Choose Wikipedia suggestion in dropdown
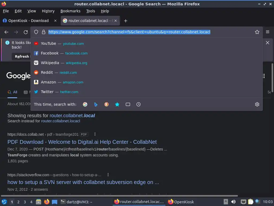The height and width of the screenshot is (206, 274). click(146, 63)
